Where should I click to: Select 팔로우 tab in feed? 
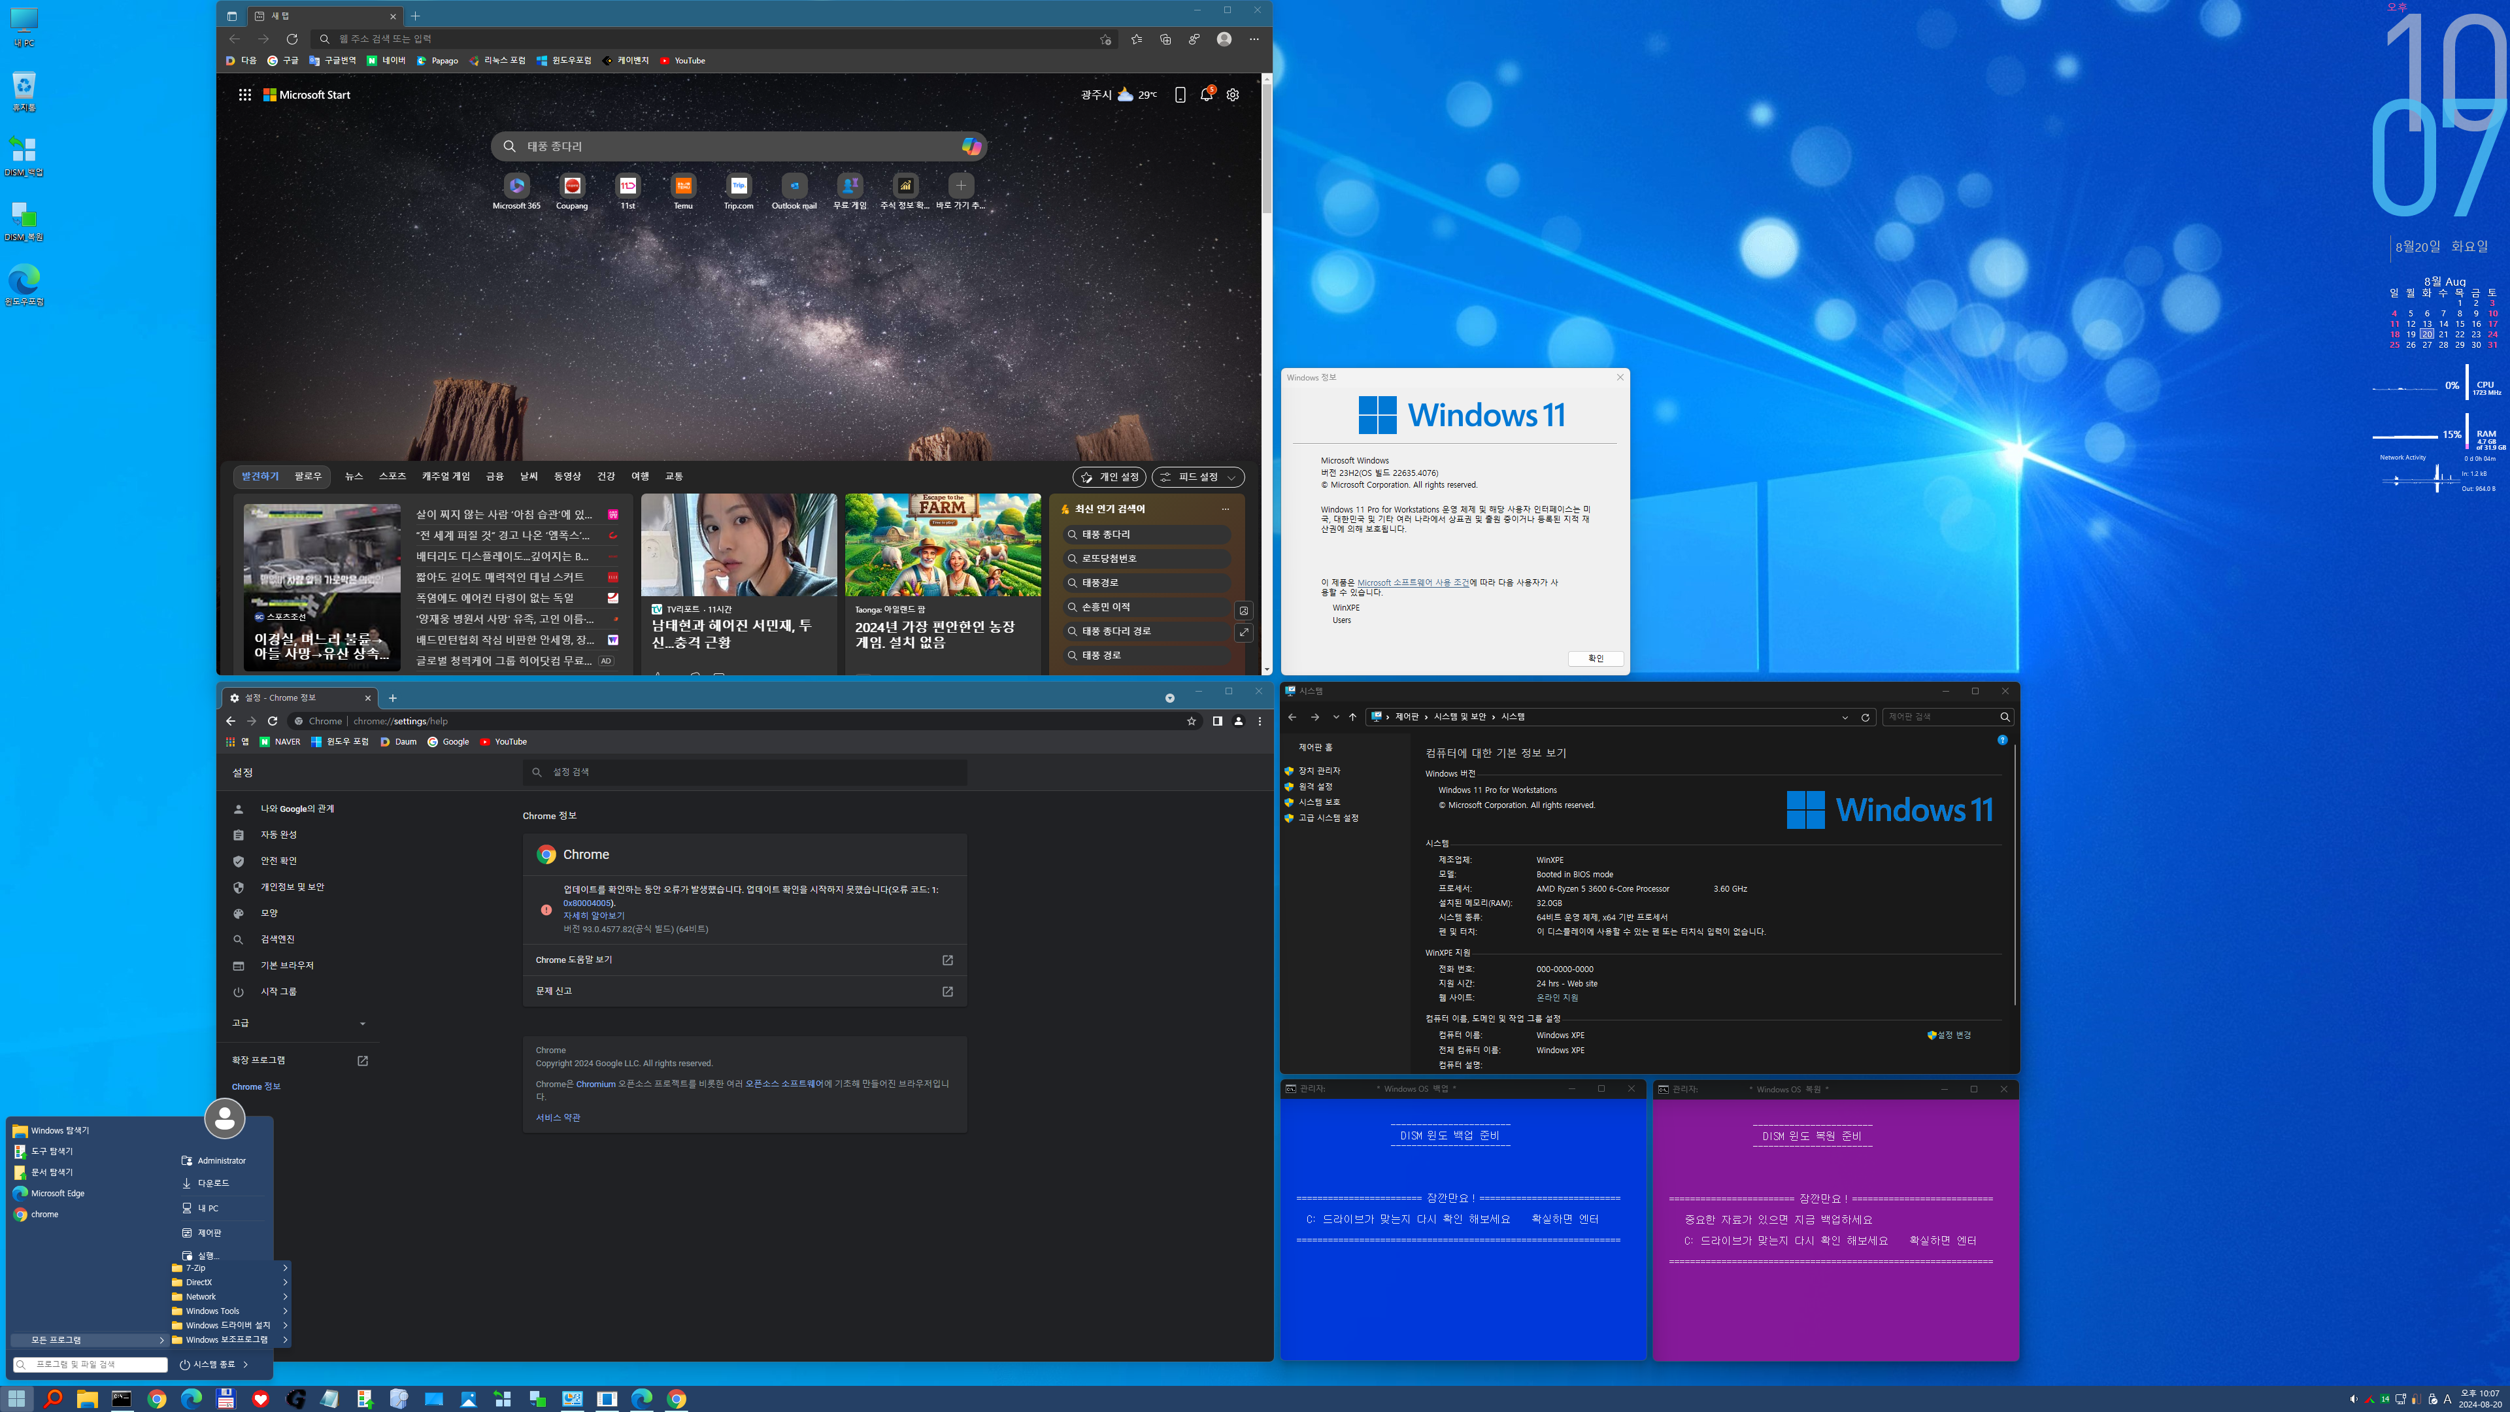click(308, 477)
